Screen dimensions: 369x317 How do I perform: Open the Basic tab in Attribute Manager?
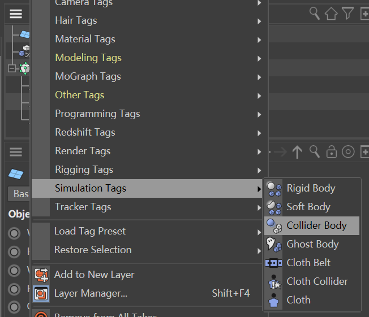(19, 194)
